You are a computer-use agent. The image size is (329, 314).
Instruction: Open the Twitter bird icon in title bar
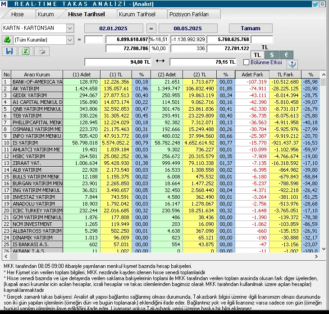click(x=315, y=4)
